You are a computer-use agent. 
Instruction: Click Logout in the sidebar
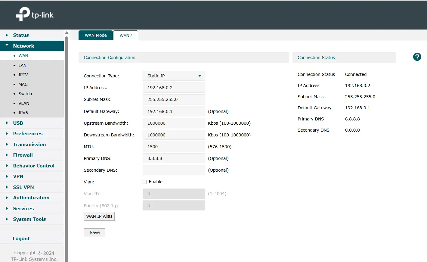click(x=21, y=239)
